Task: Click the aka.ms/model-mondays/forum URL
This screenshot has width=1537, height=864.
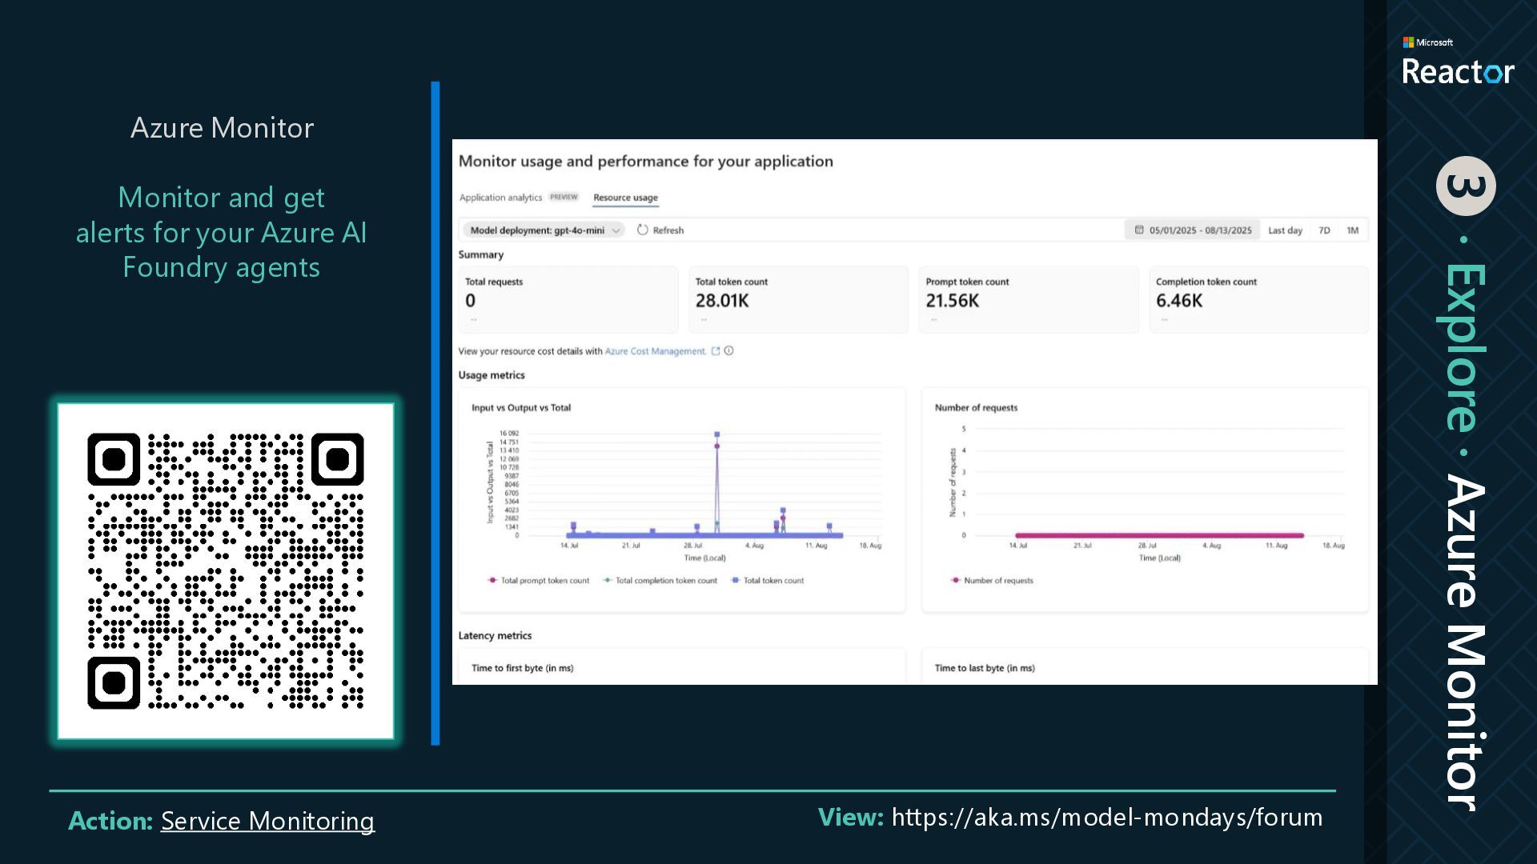Action: pyautogui.click(x=1107, y=818)
